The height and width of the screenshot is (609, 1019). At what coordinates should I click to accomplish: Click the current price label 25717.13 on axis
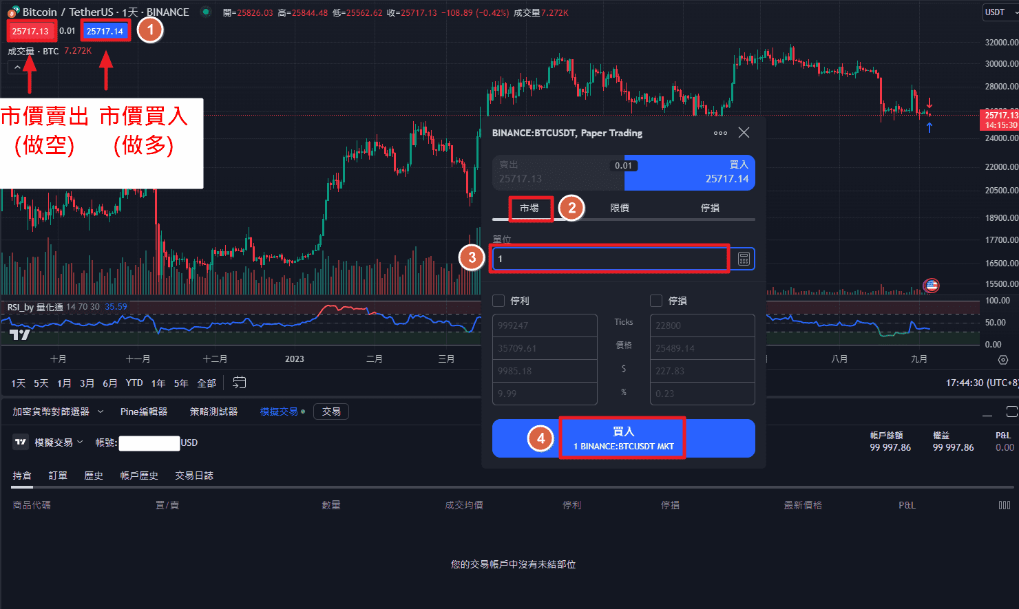coord(1000,115)
